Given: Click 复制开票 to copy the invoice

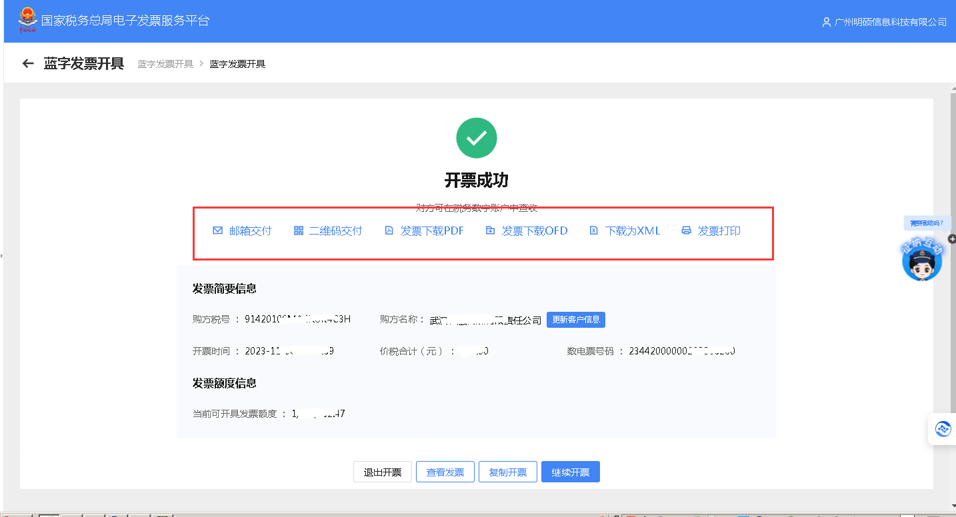Looking at the screenshot, I should click(508, 472).
